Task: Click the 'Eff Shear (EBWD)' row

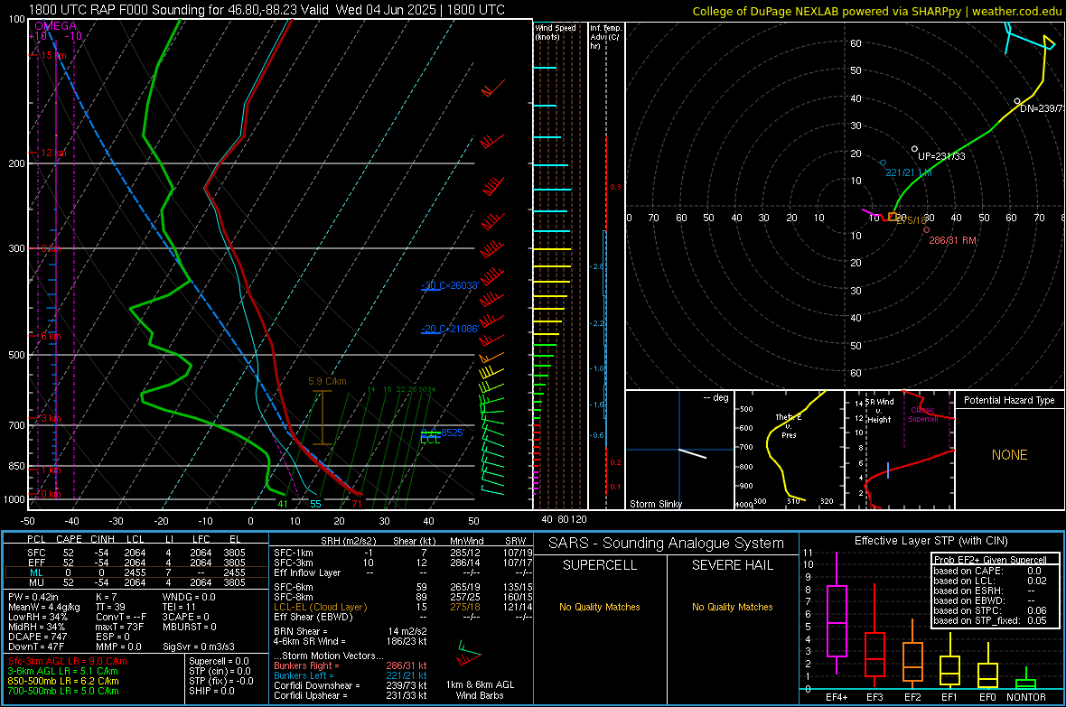Action: (403, 617)
